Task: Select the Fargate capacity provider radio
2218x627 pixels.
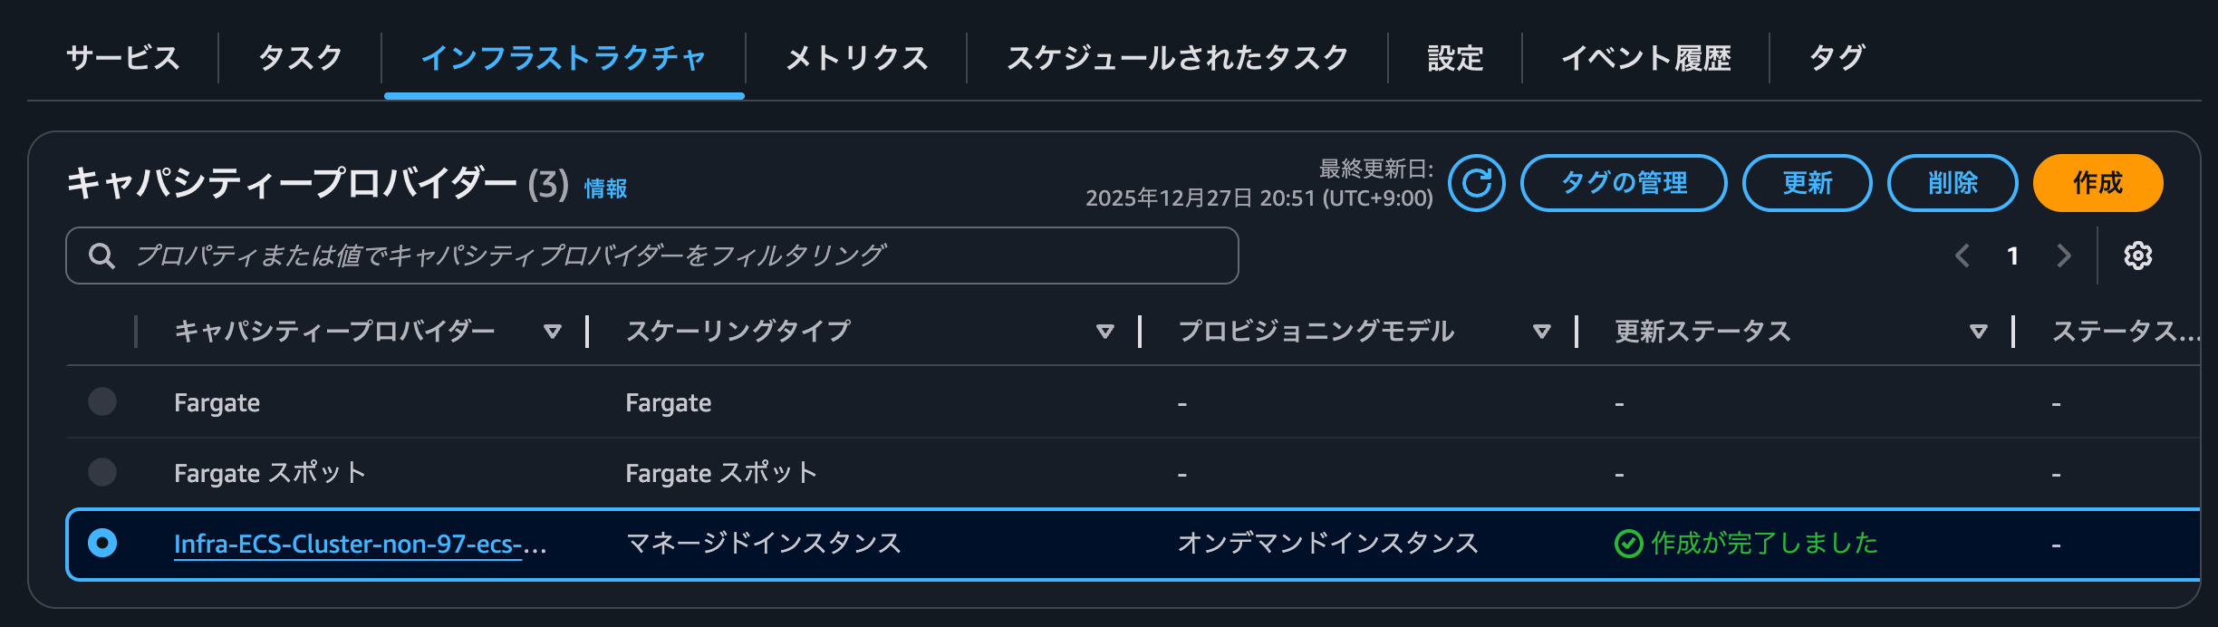Action: [x=101, y=401]
